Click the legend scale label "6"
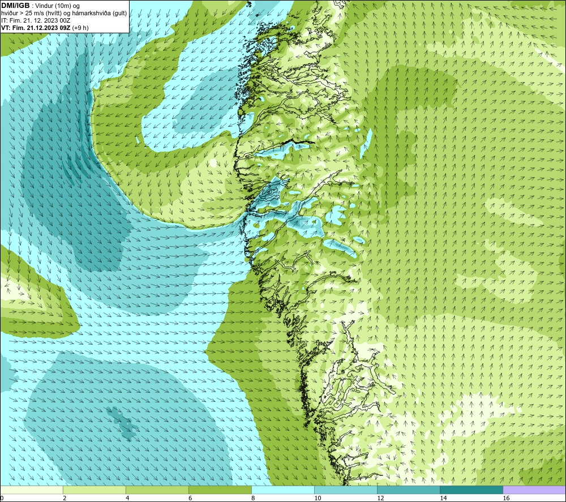 tap(190, 498)
